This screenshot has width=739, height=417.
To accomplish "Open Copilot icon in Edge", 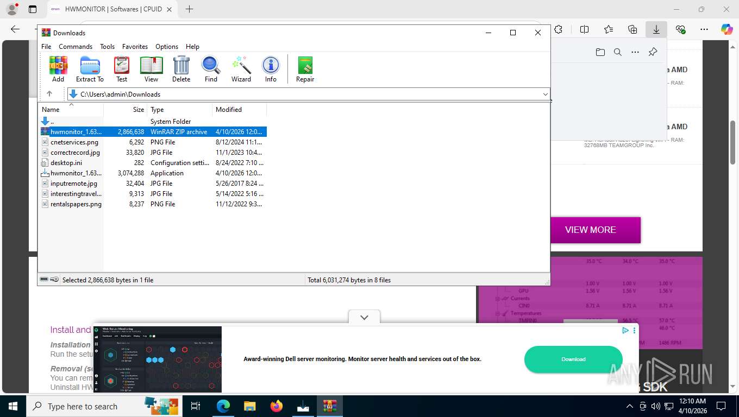I will [x=727, y=29].
